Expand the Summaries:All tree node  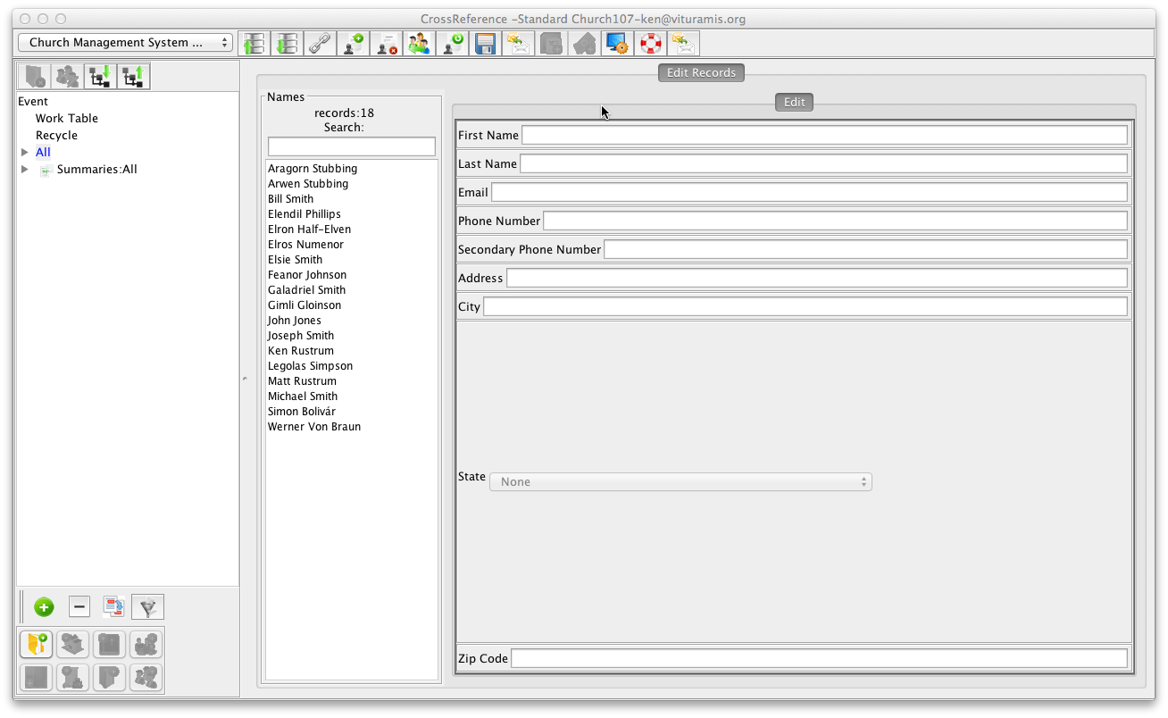pyautogui.click(x=25, y=169)
